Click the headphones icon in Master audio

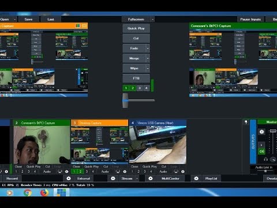[x=265, y=159]
